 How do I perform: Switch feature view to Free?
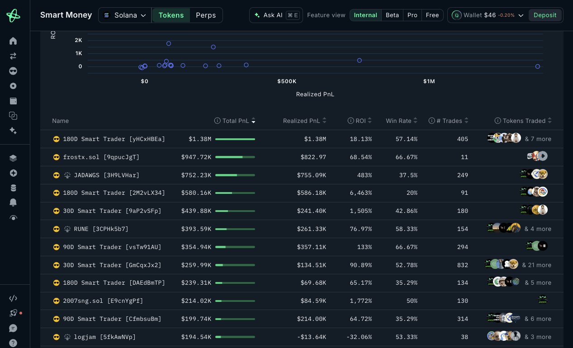click(432, 15)
